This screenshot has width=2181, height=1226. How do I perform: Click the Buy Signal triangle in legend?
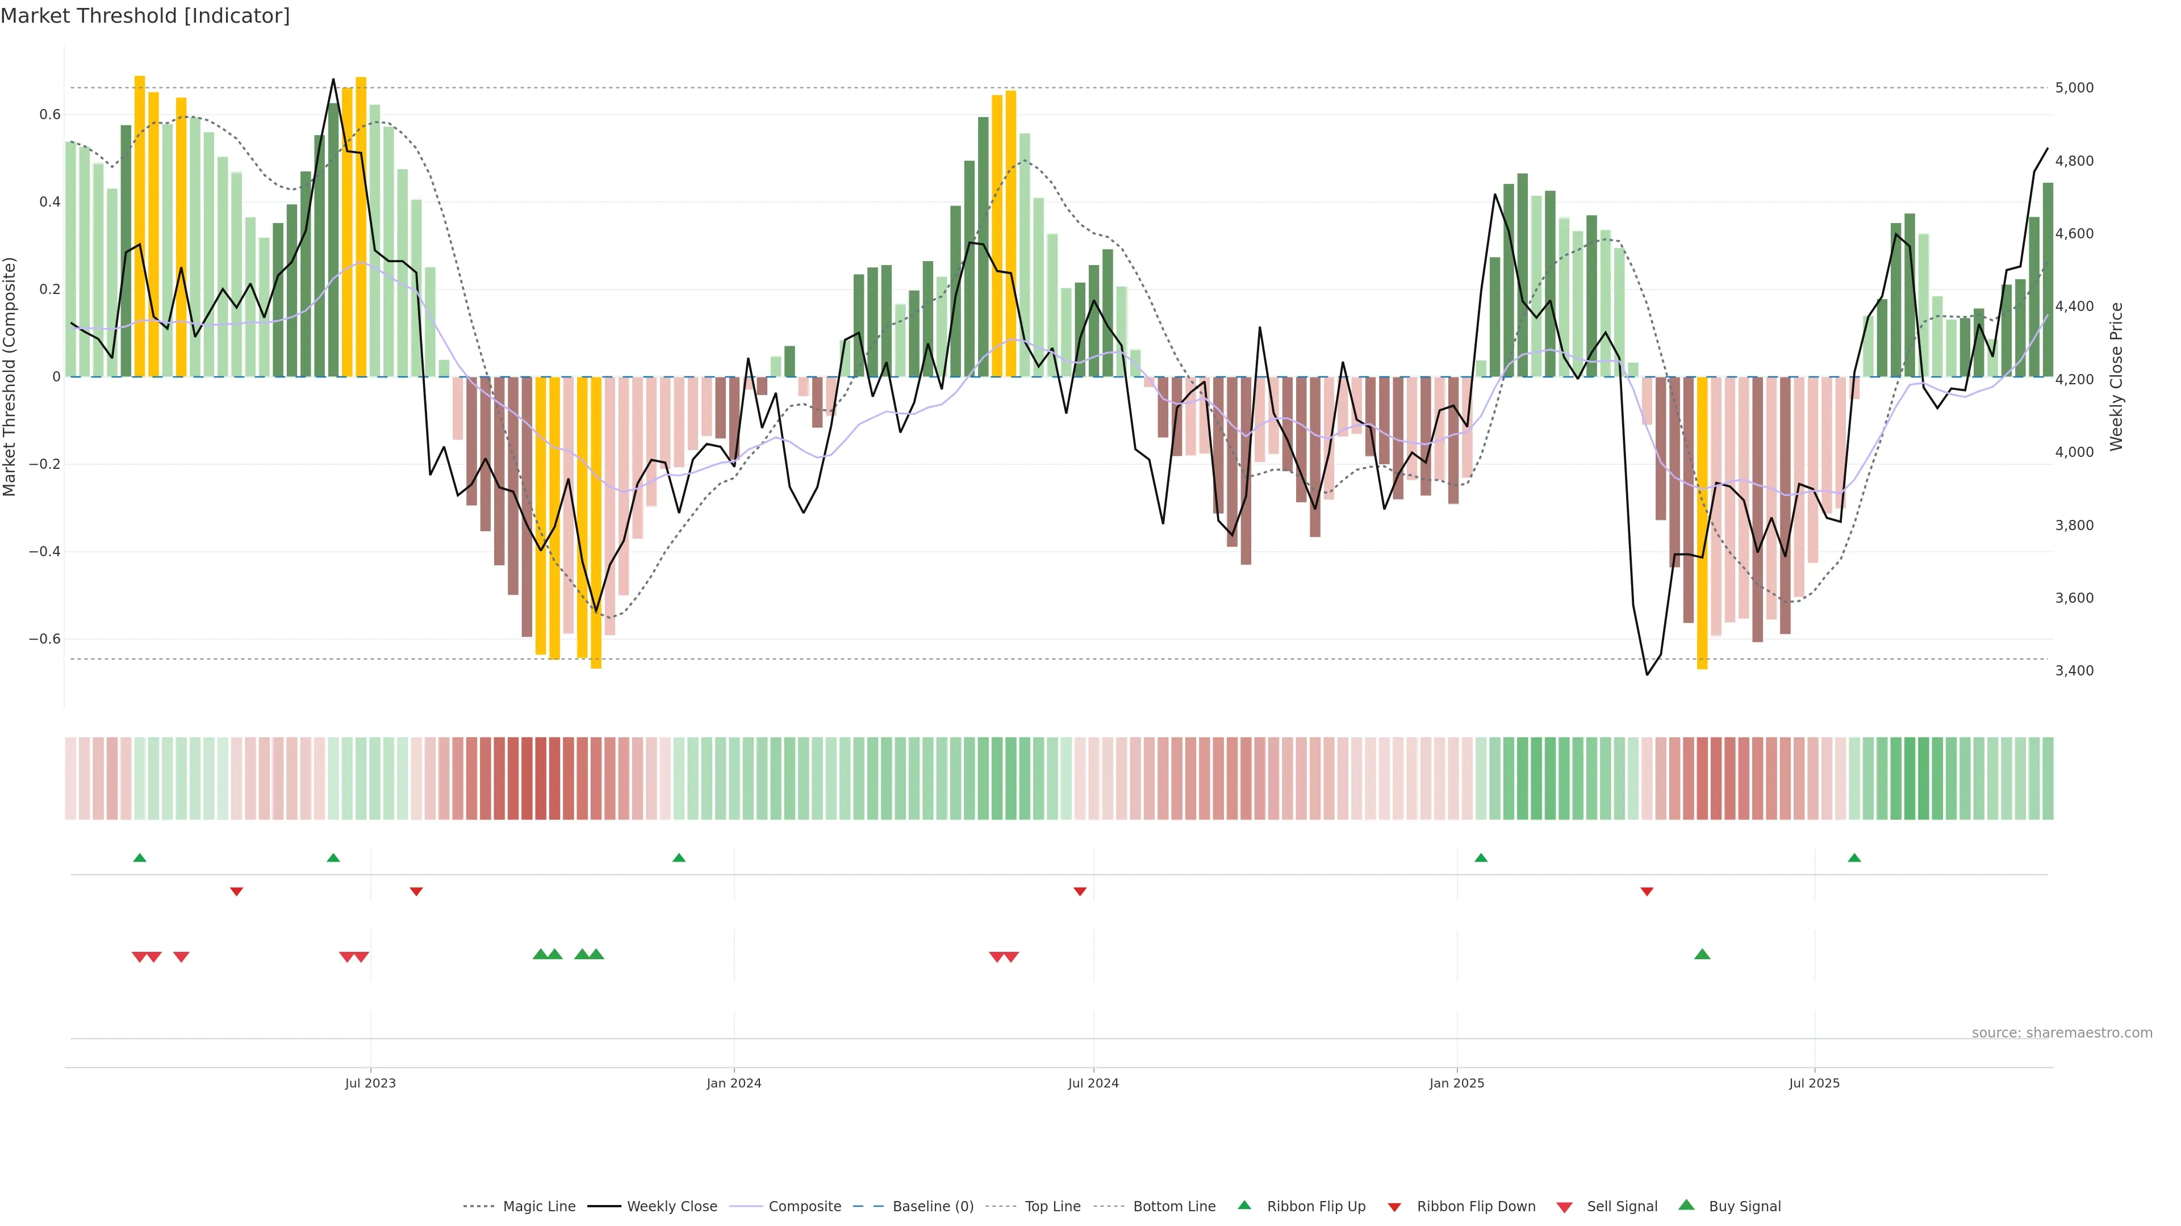coord(1686,1205)
